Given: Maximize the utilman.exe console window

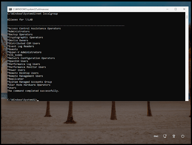Looking at the screenshot, I should [175, 9].
